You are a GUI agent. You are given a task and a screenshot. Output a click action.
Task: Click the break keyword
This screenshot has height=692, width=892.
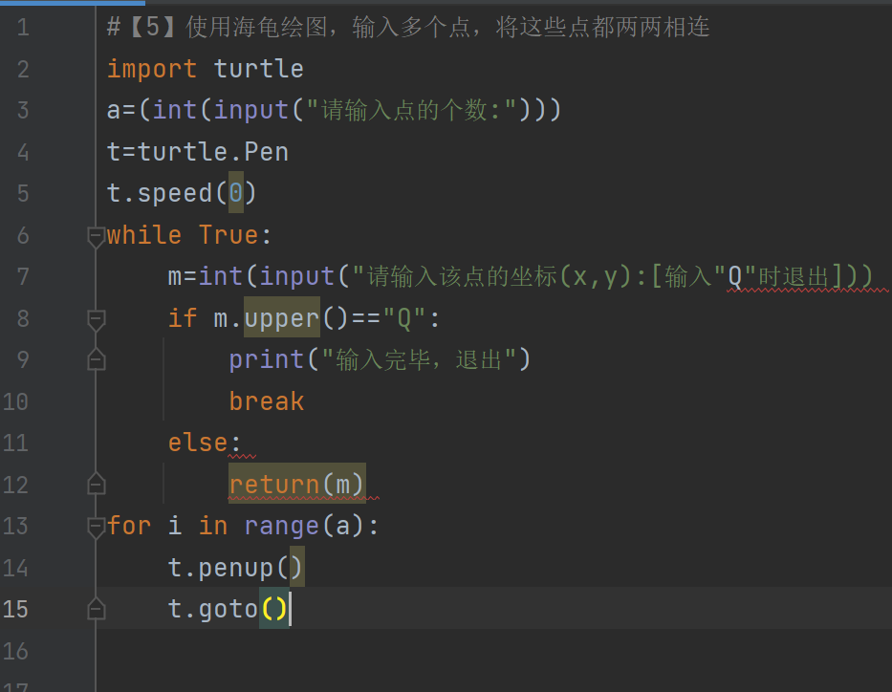(x=266, y=401)
